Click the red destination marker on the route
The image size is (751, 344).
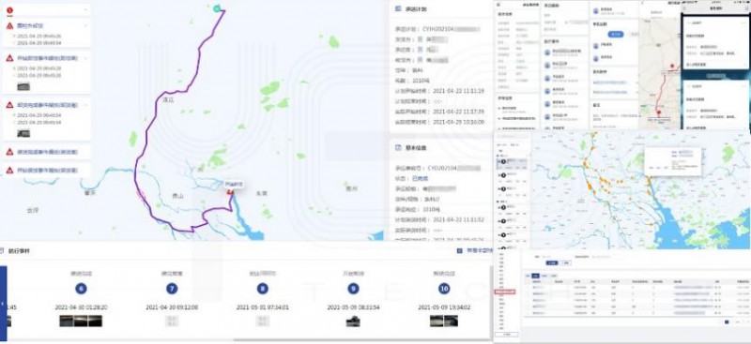230,192
